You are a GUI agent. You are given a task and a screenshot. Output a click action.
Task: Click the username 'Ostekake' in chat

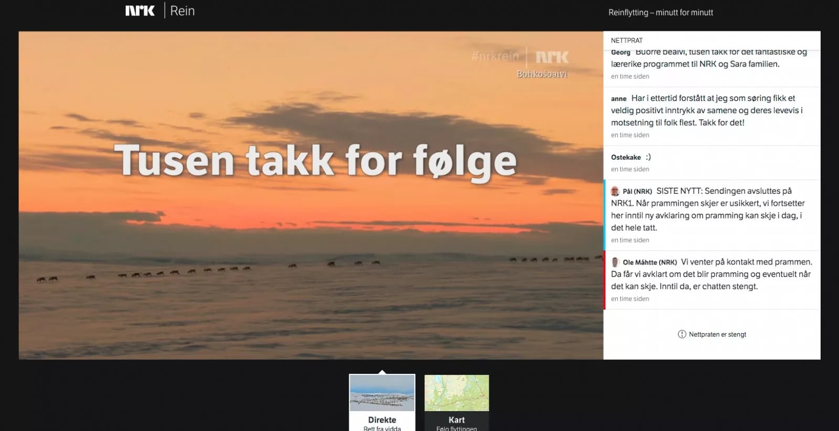626,157
